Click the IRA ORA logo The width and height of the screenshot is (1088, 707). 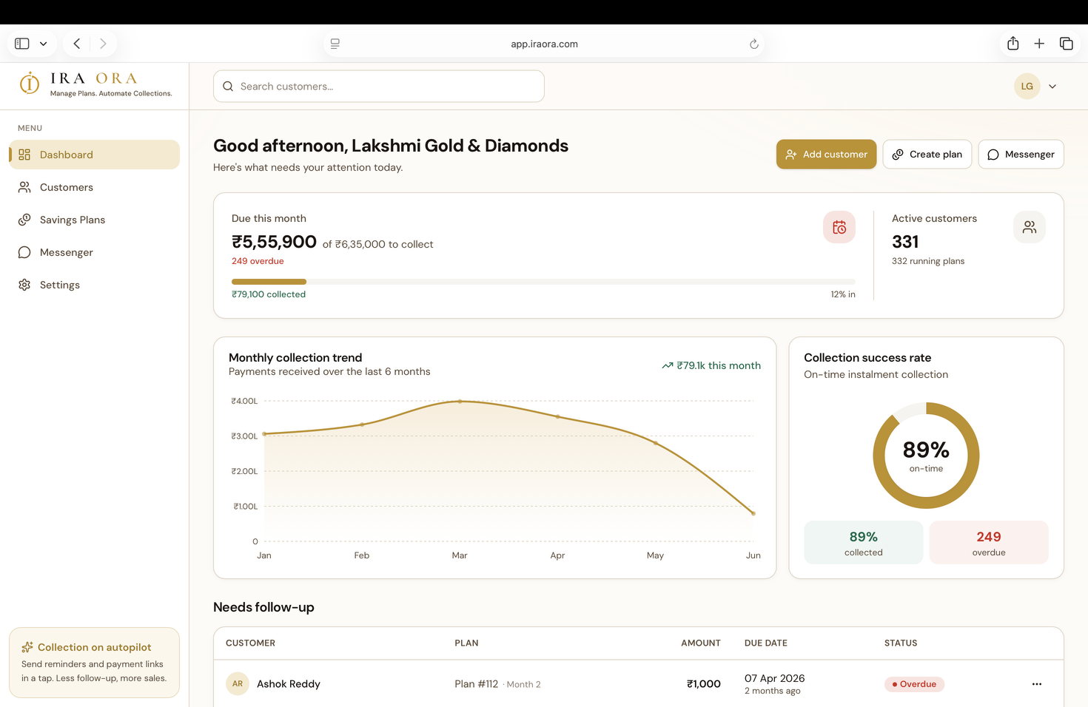[96, 84]
